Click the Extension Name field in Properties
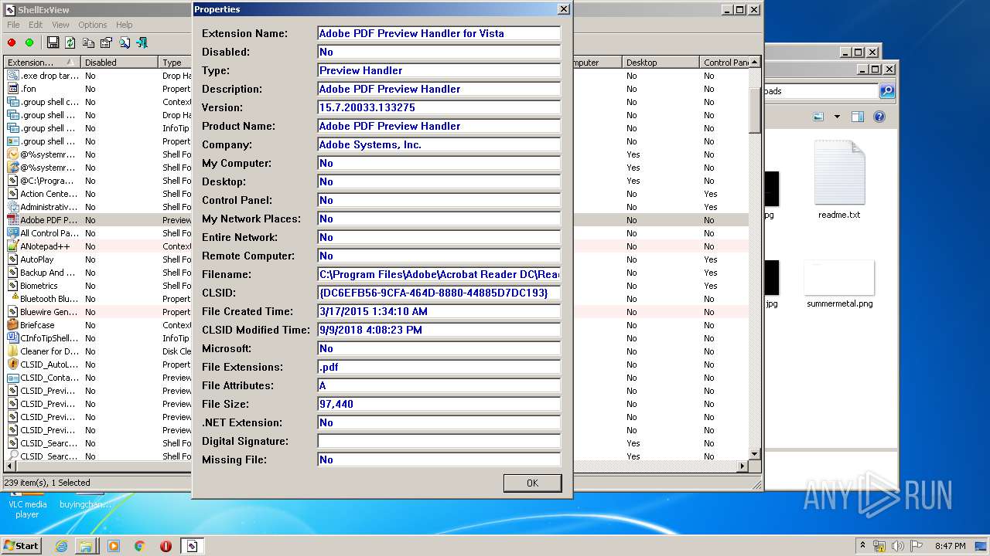990x556 pixels. point(439,33)
